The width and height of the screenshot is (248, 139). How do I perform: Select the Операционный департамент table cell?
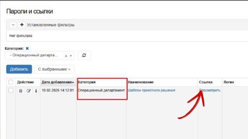pos(102,90)
